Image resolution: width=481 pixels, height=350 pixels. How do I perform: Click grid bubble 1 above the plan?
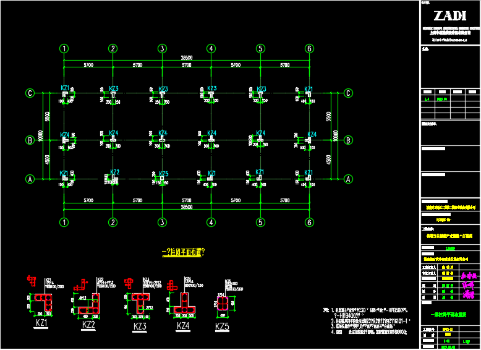(64, 48)
